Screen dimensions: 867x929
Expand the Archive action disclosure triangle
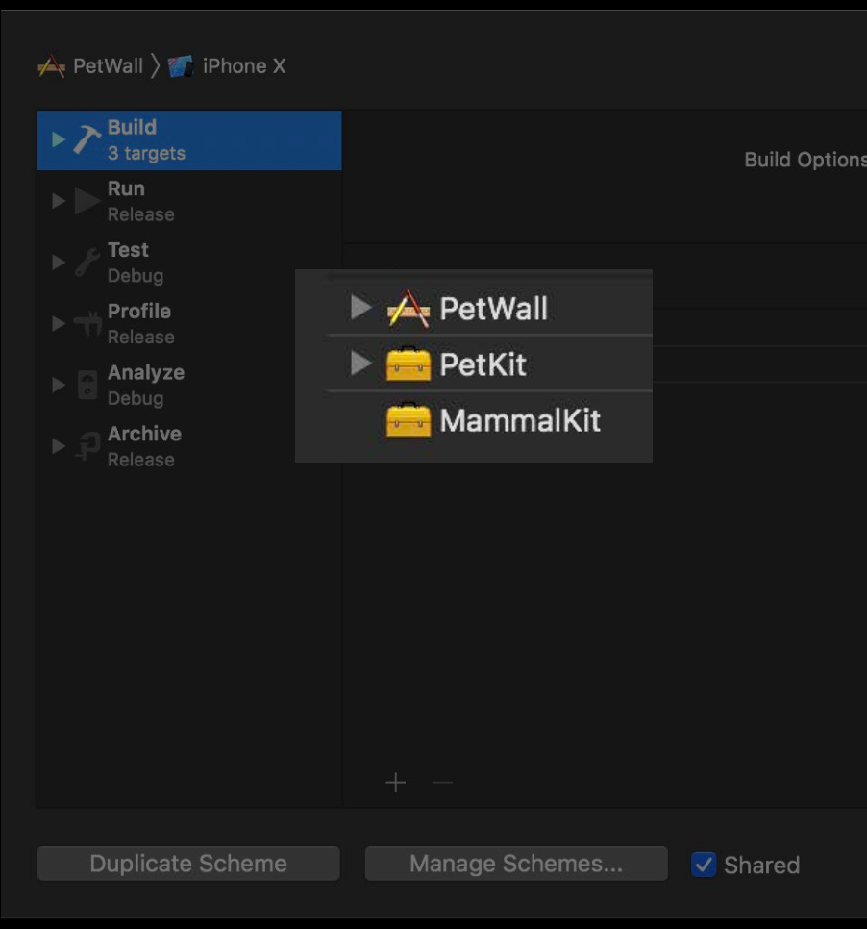pyautogui.click(x=58, y=446)
